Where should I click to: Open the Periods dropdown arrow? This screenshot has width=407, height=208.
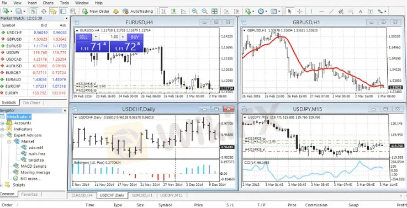[266, 12]
